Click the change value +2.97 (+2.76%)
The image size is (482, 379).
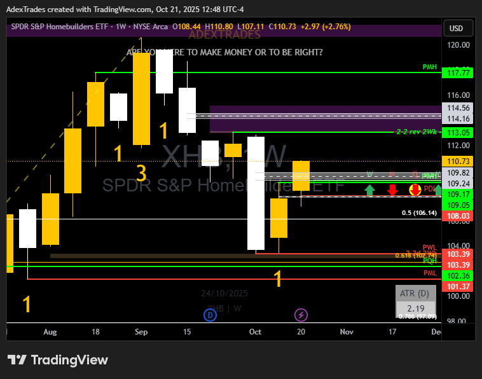326,27
